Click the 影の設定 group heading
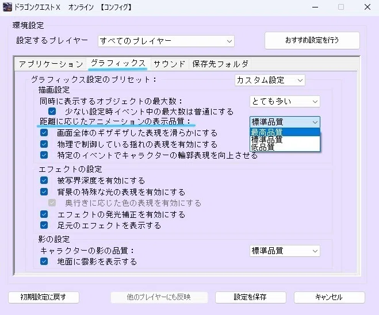The height and width of the screenshot is (315, 379). pos(54,239)
